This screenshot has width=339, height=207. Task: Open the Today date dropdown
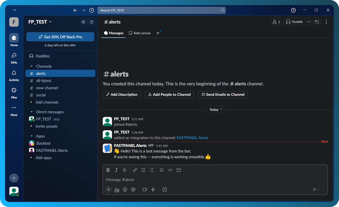(x=215, y=109)
